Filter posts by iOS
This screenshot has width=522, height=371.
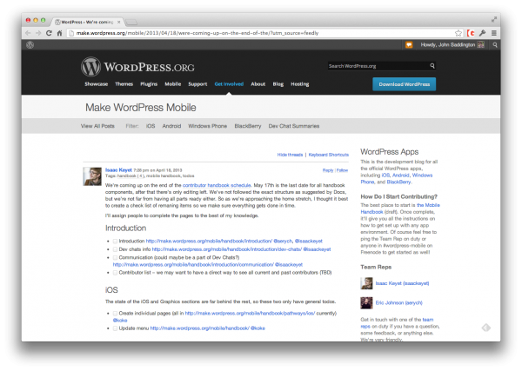pyautogui.click(x=151, y=126)
